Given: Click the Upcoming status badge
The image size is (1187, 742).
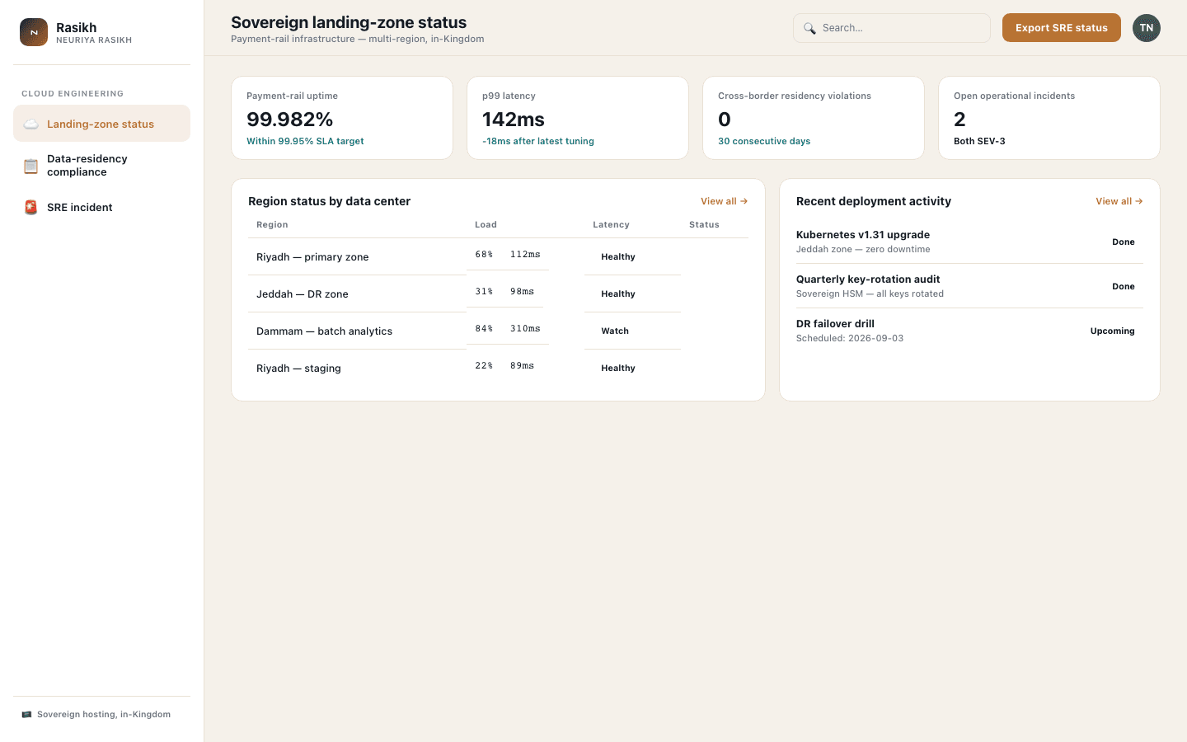Looking at the screenshot, I should [x=1113, y=331].
